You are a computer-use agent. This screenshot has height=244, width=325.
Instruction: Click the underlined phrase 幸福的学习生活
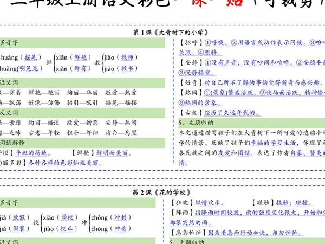(274, 143)
